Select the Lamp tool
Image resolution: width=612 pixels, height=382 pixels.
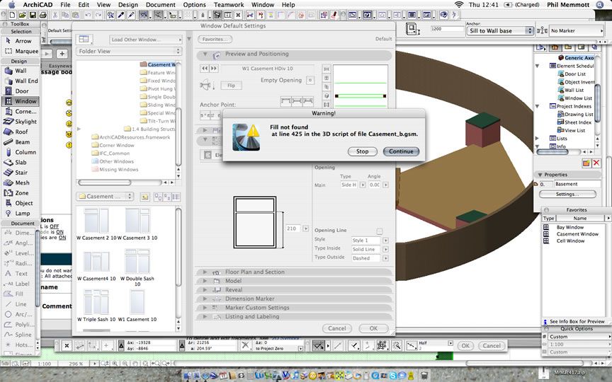pos(20,213)
